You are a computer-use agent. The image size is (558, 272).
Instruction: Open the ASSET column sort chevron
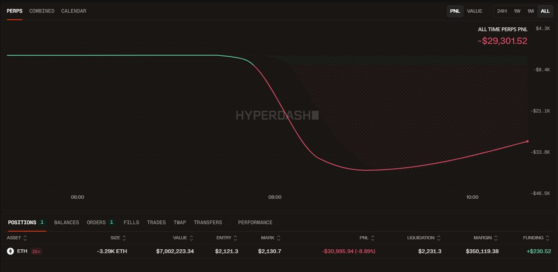[25, 237]
